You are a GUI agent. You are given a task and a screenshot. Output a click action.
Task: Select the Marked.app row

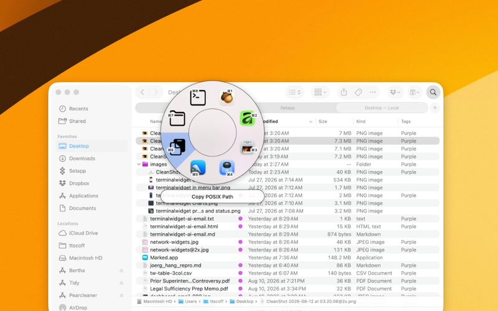[x=288, y=258]
